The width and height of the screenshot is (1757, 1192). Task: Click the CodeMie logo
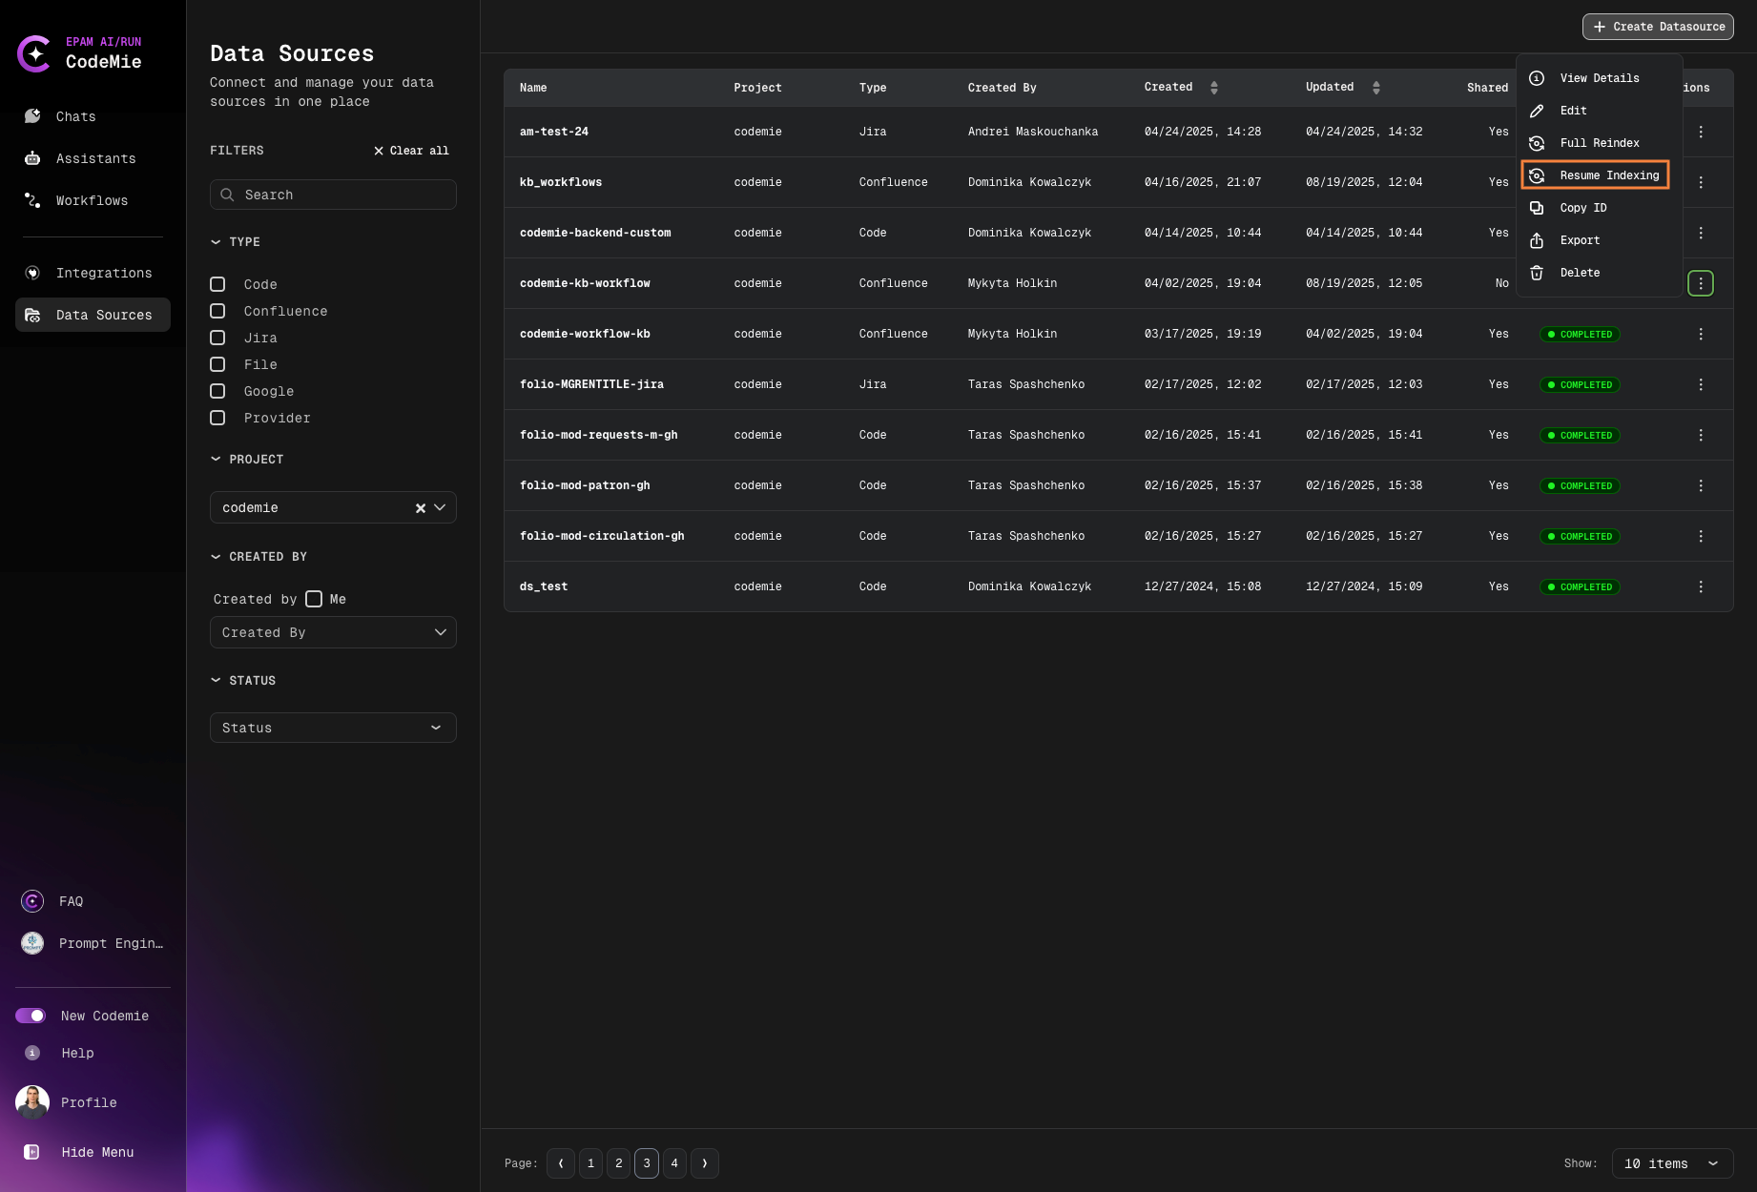35,53
